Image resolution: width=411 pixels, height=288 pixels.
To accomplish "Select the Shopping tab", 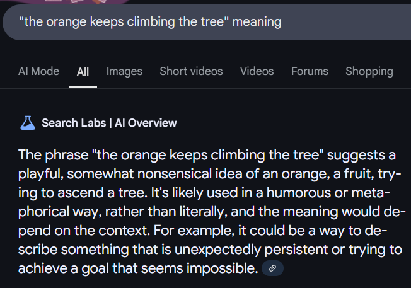I will tap(369, 72).
